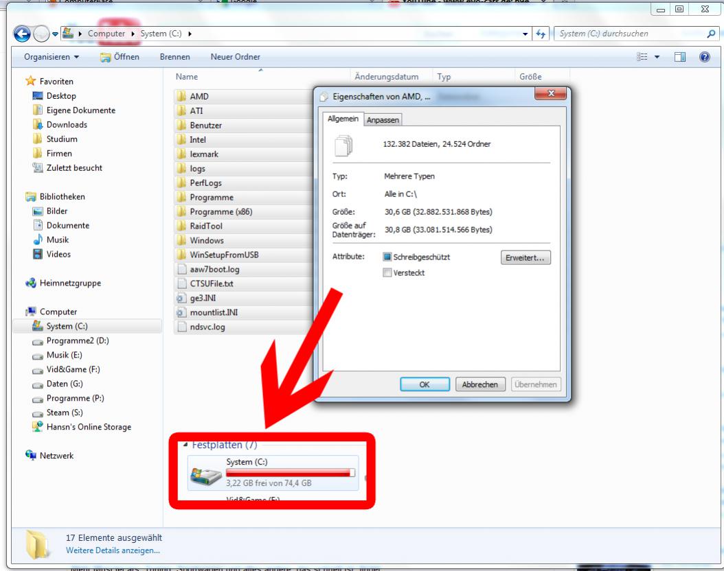Sort by Änderungsdatum column header
724x571 pixels.
[x=387, y=77]
